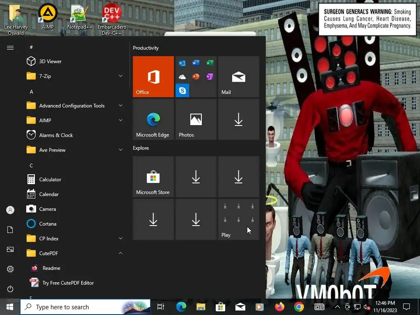This screenshot has width=420, height=315.
Task: Expand the Advanced Configuration Tools folder
Action: coord(74,105)
